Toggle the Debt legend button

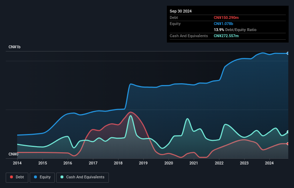pyautogui.click(x=17, y=177)
